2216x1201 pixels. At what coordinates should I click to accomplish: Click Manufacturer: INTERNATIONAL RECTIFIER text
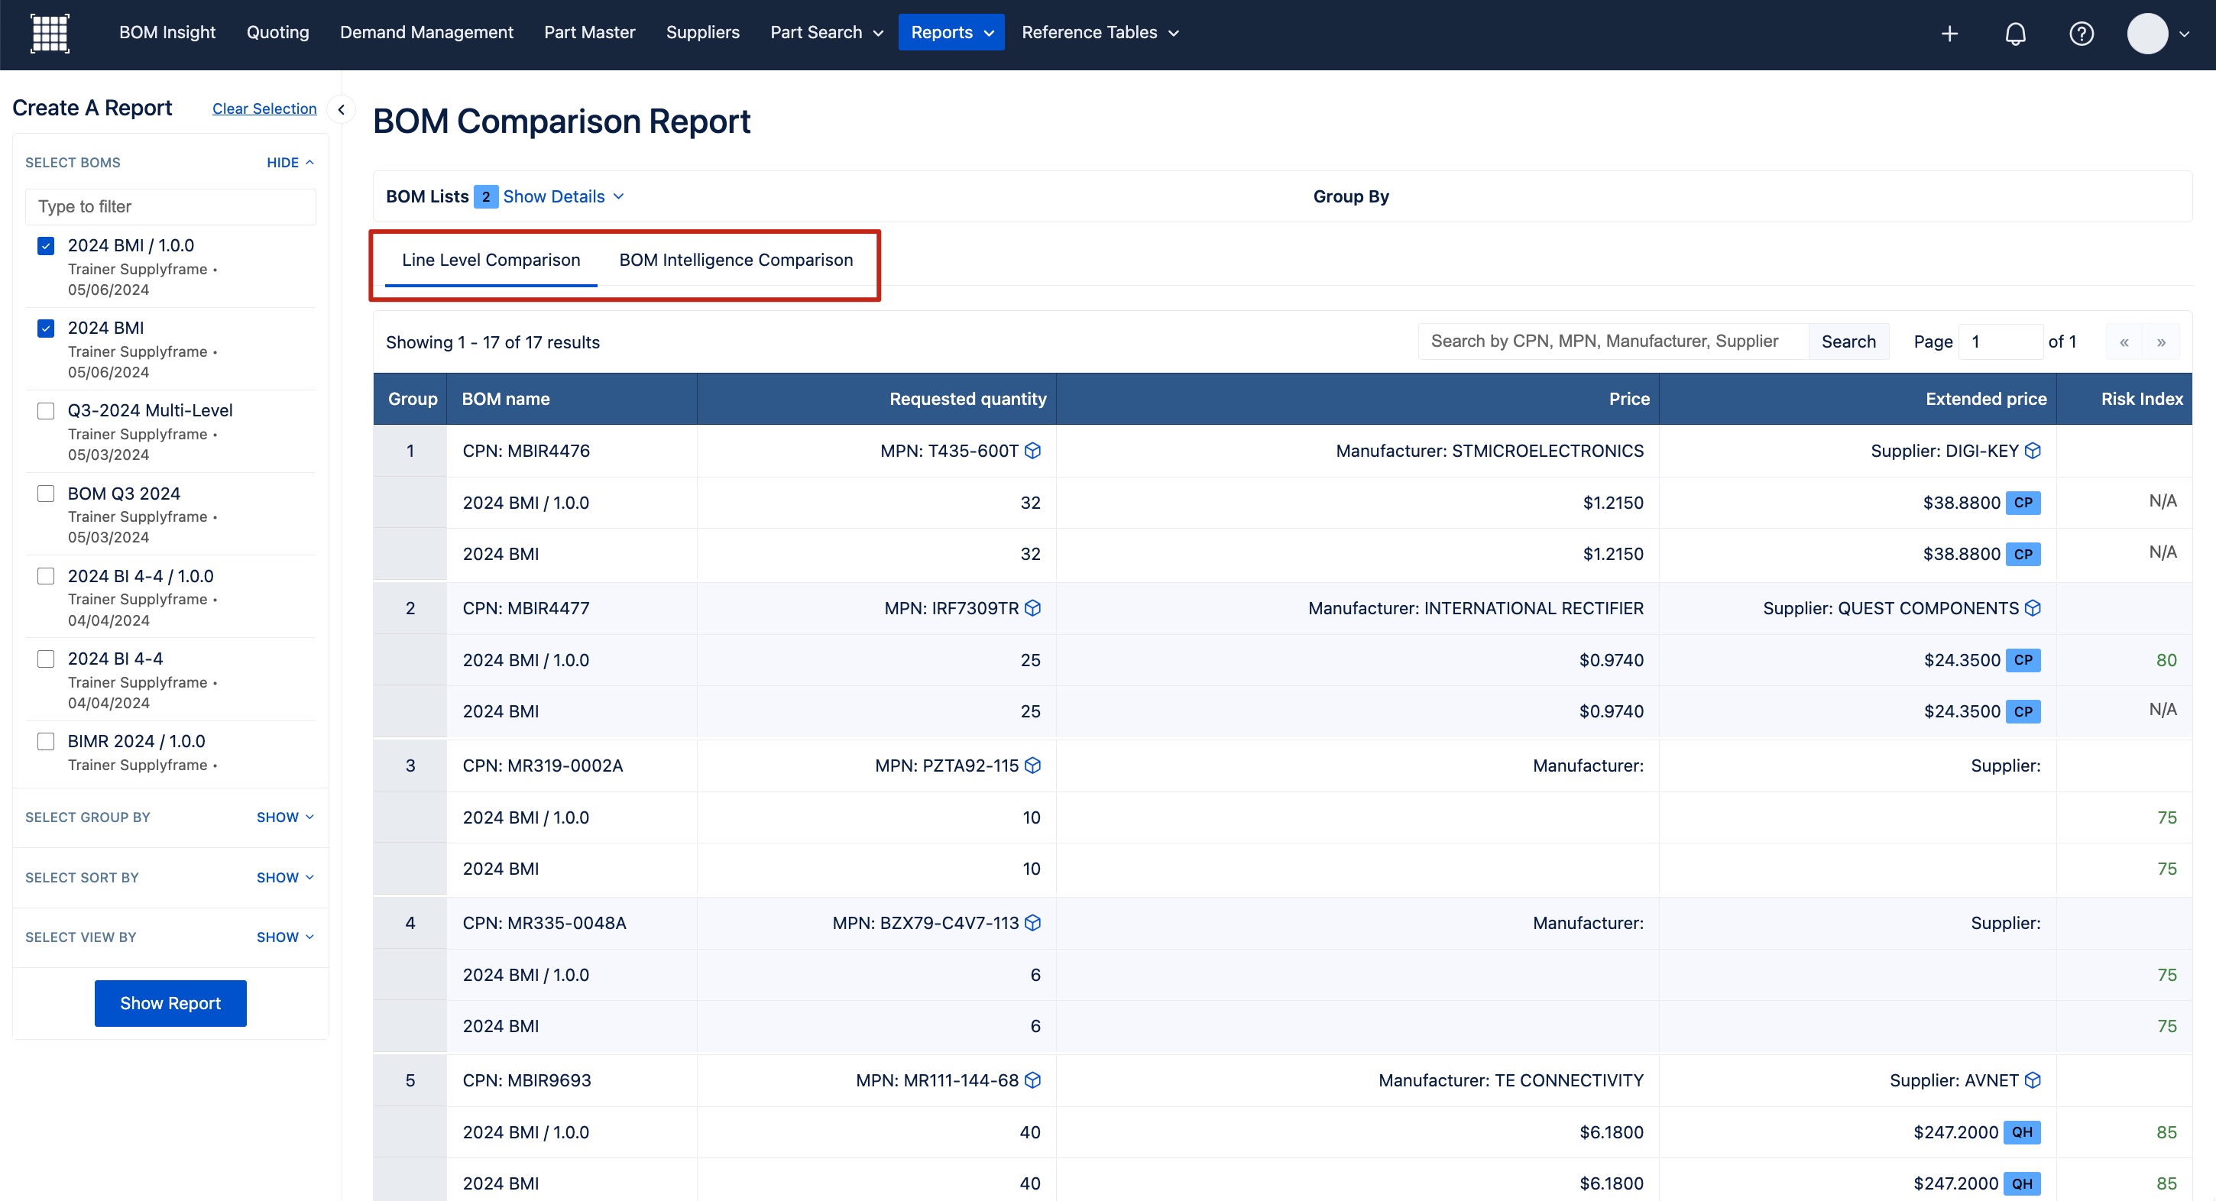[1476, 608]
